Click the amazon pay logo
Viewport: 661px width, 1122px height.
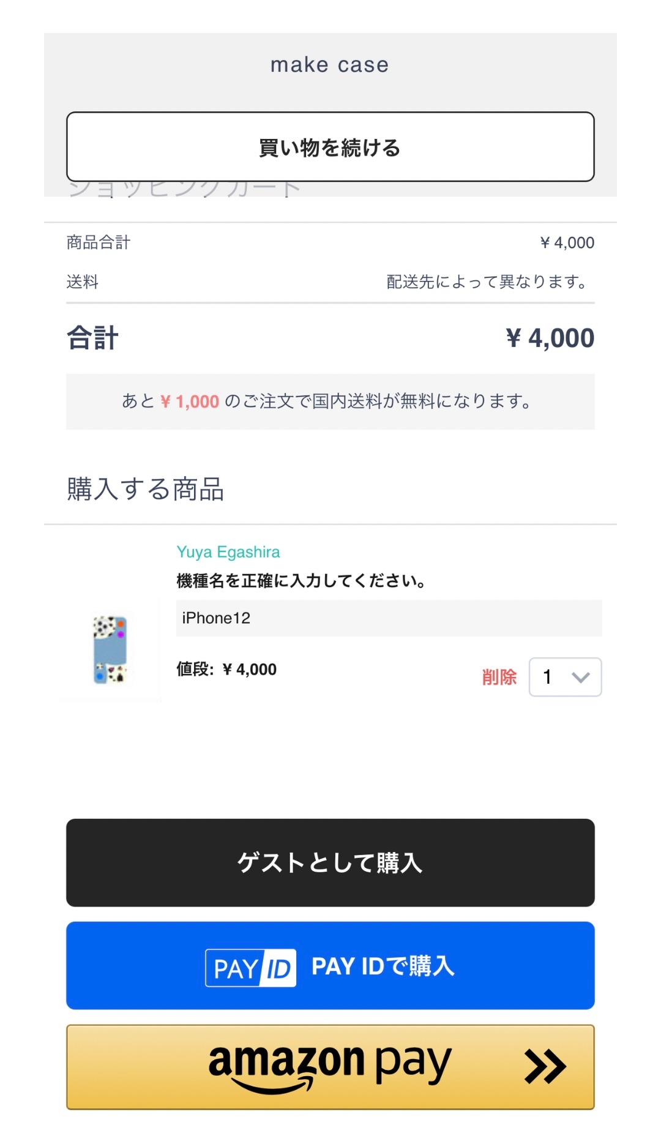tap(330, 1066)
